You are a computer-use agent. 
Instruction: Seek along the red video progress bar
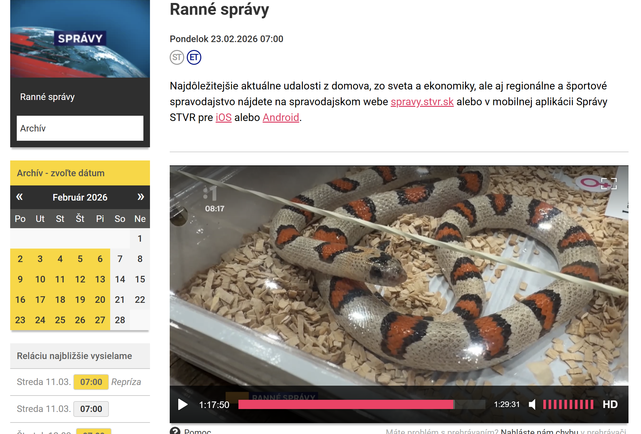click(362, 404)
